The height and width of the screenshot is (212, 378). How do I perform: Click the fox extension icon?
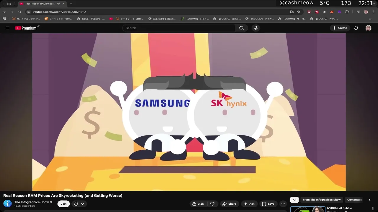pyautogui.click(x=332, y=12)
